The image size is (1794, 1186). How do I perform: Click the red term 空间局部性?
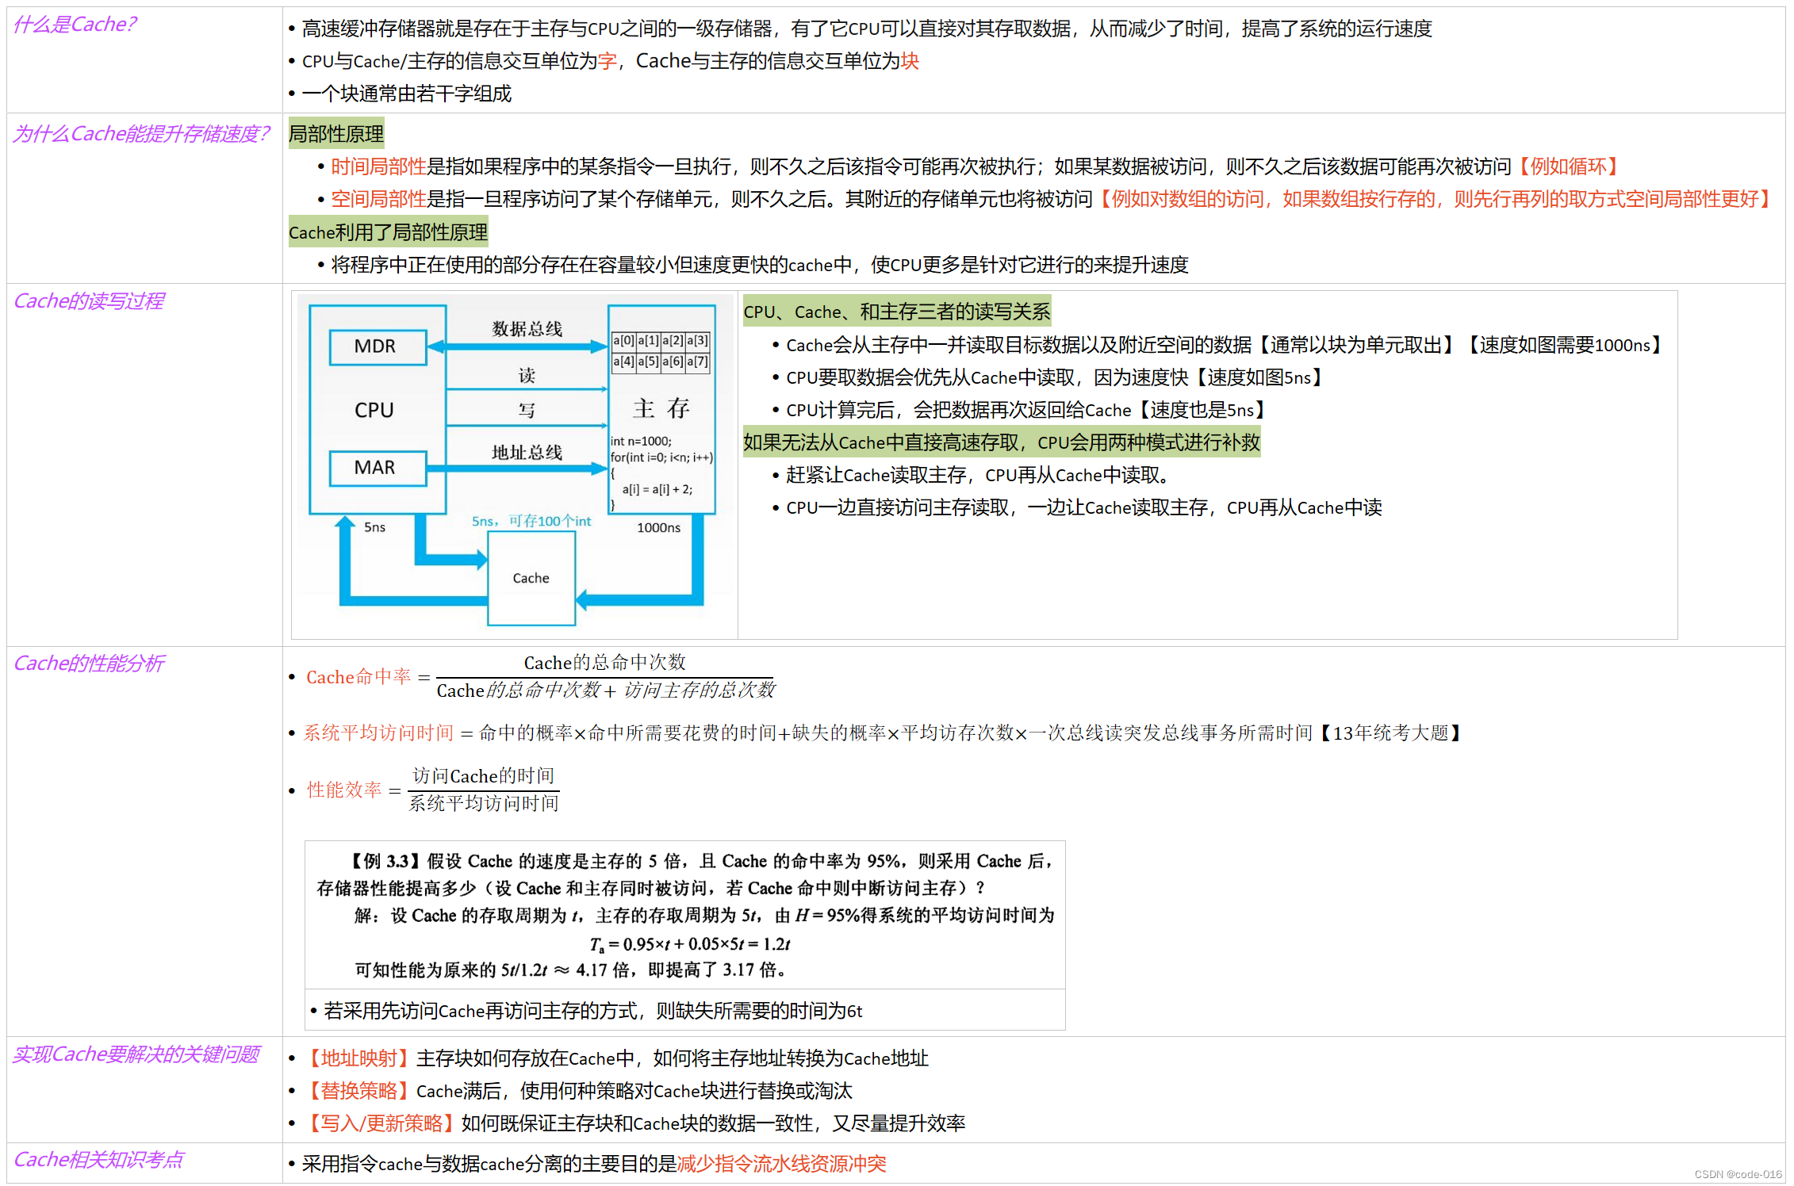(378, 199)
